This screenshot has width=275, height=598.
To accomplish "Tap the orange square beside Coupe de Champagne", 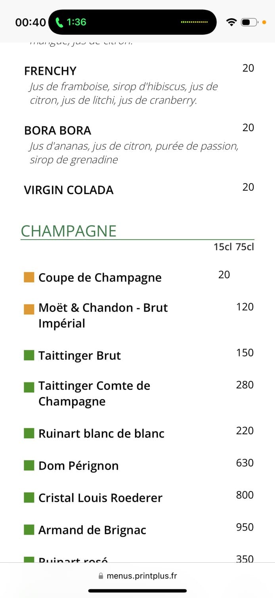I will [x=29, y=277].
